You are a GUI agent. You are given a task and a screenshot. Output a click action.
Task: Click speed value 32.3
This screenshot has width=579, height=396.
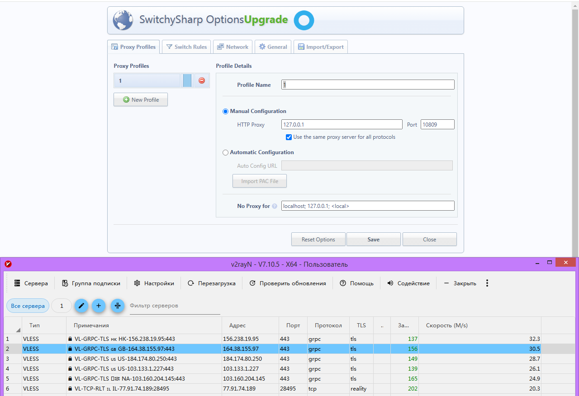535,339
